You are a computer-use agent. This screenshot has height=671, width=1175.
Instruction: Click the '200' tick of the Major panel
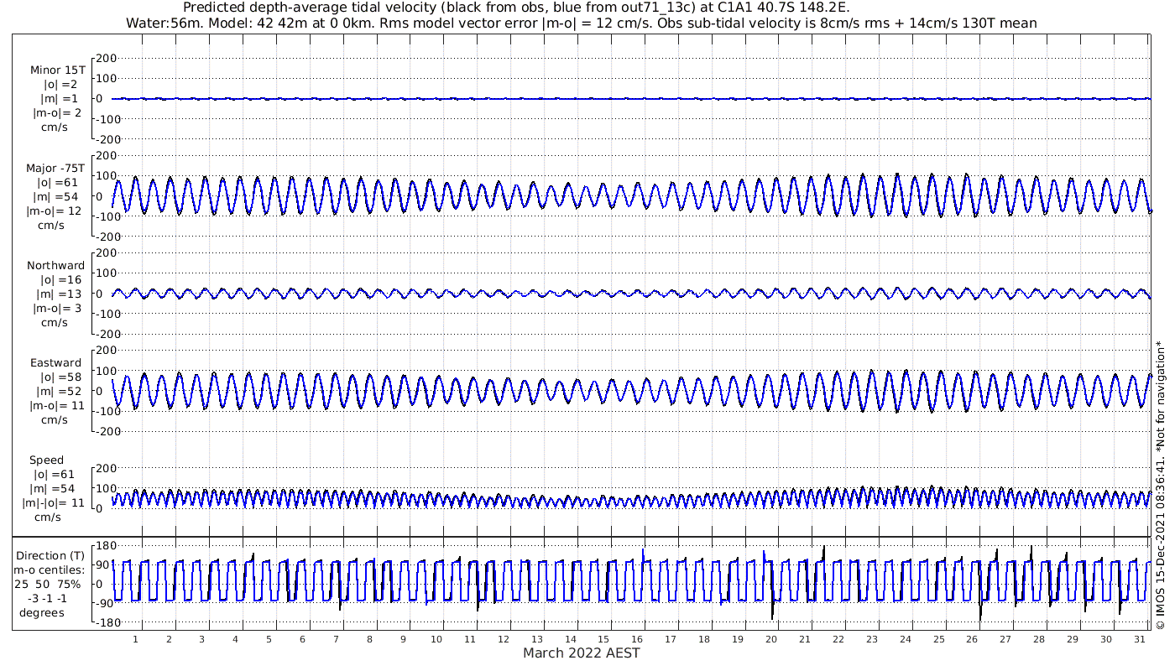click(106, 156)
